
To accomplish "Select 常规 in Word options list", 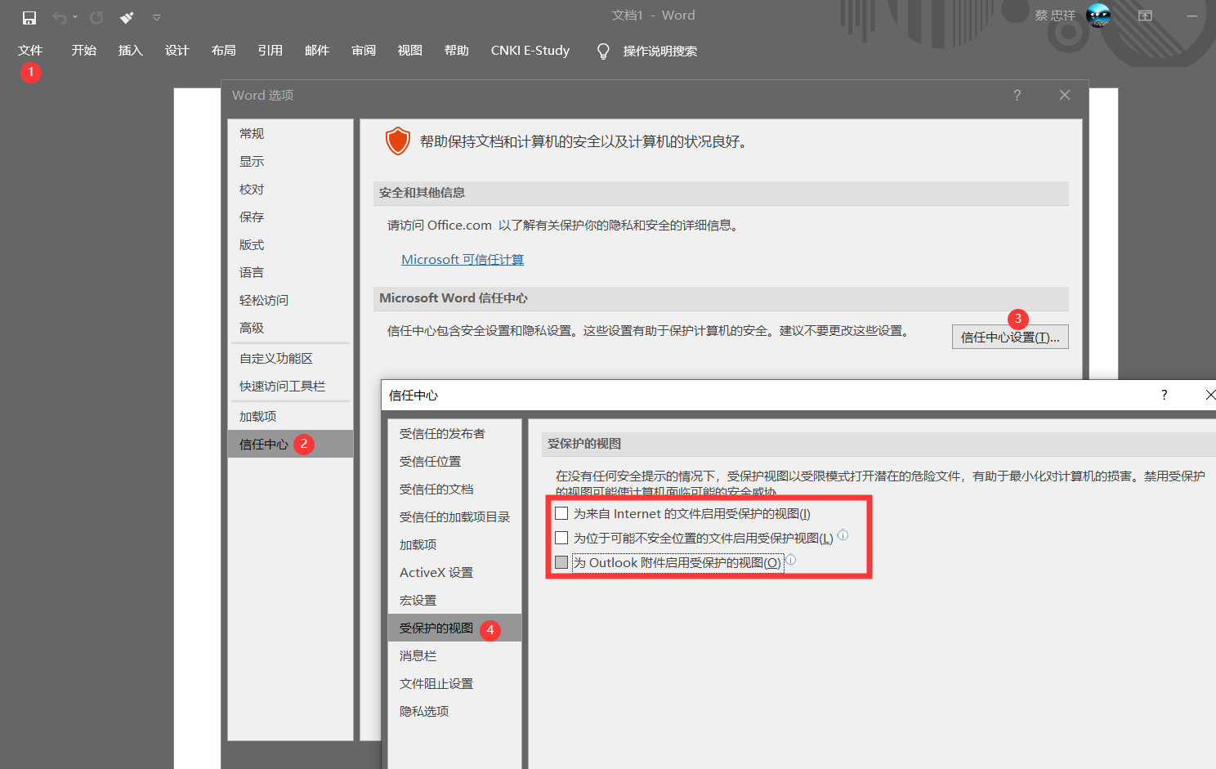I will [290, 134].
